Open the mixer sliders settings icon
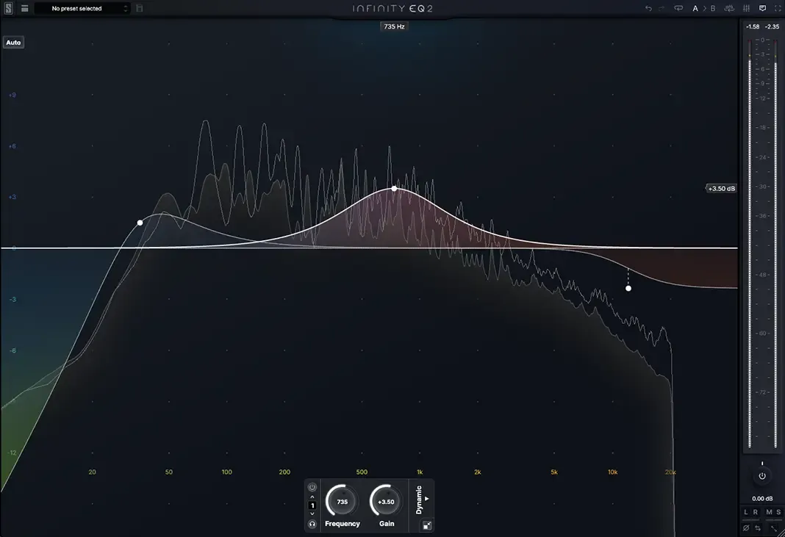 [x=746, y=9]
